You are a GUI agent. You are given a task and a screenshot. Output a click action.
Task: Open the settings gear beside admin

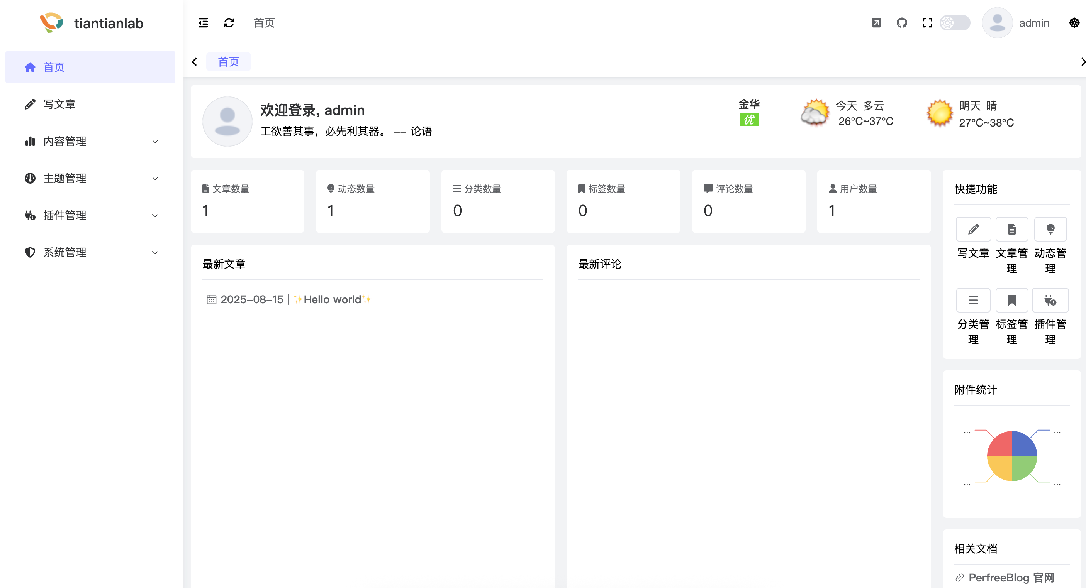pyautogui.click(x=1074, y=23)
